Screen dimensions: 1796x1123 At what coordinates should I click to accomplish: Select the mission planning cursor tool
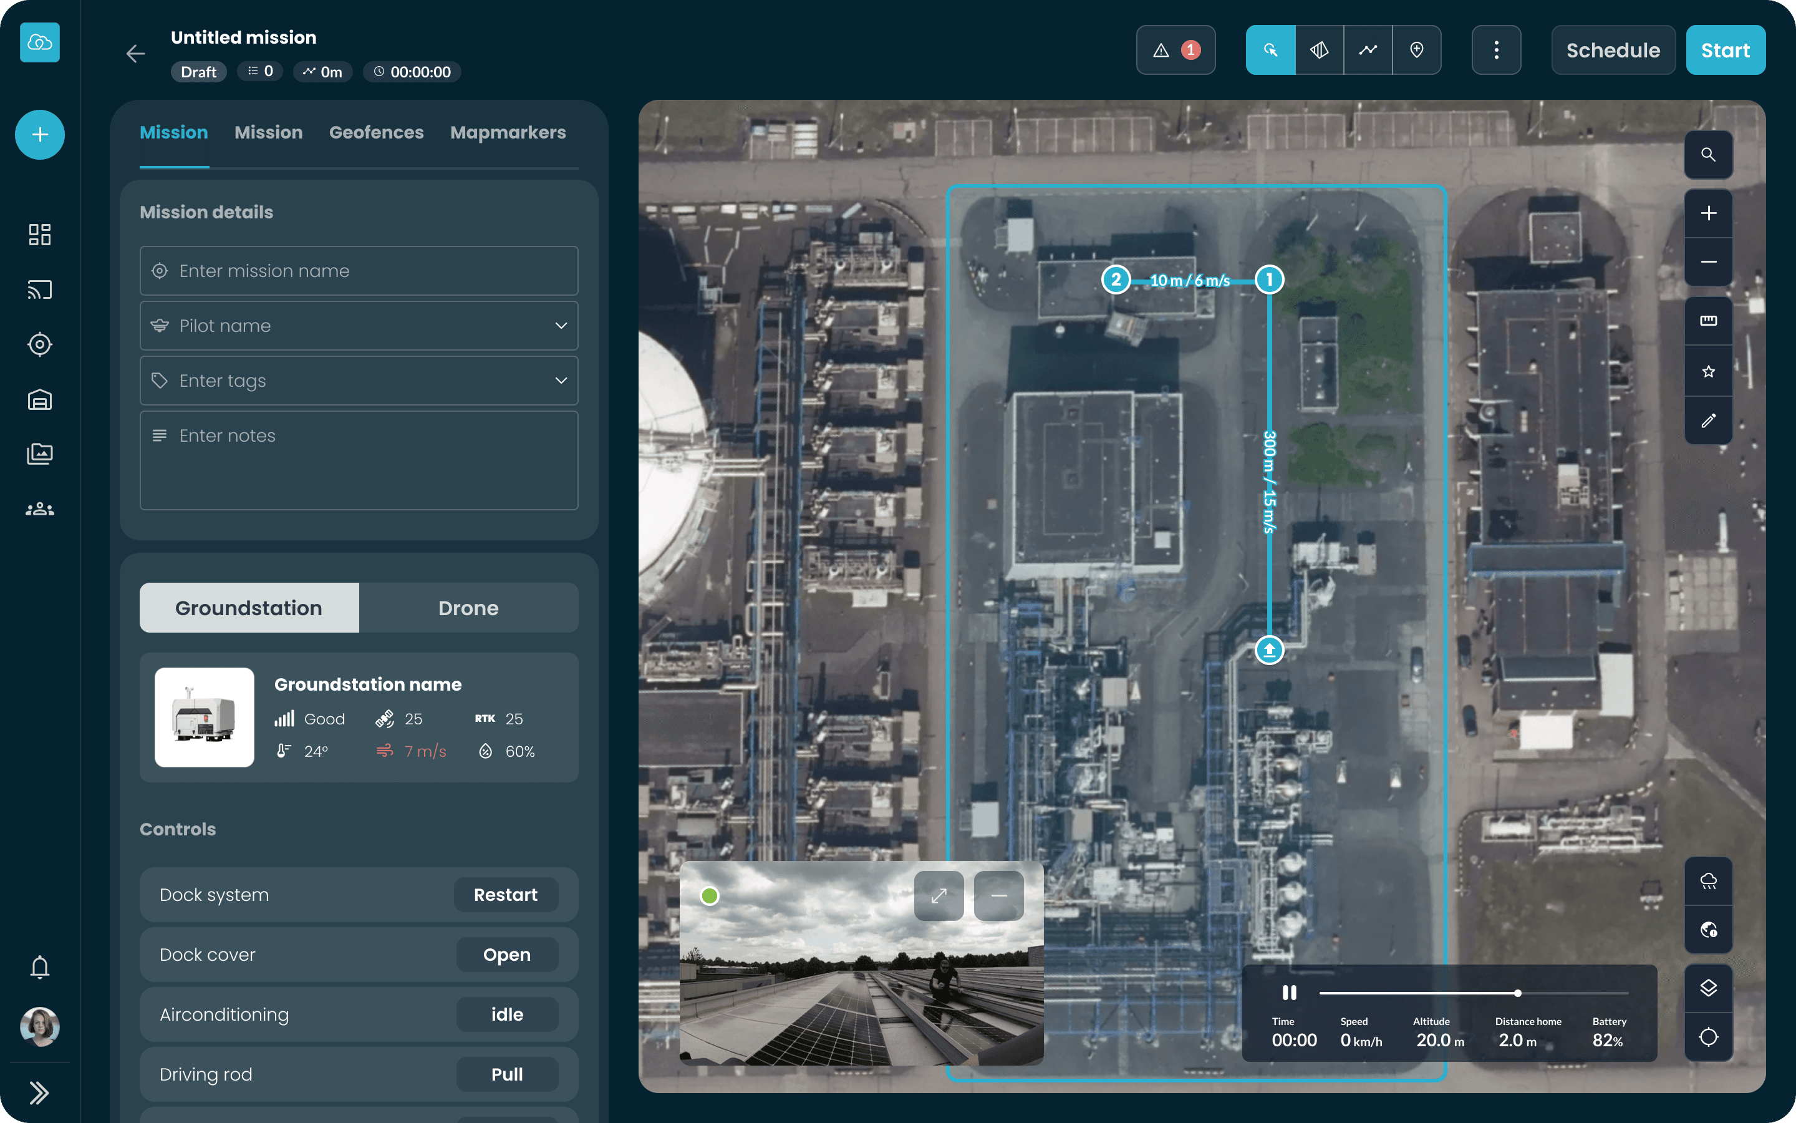(1270, 50)
